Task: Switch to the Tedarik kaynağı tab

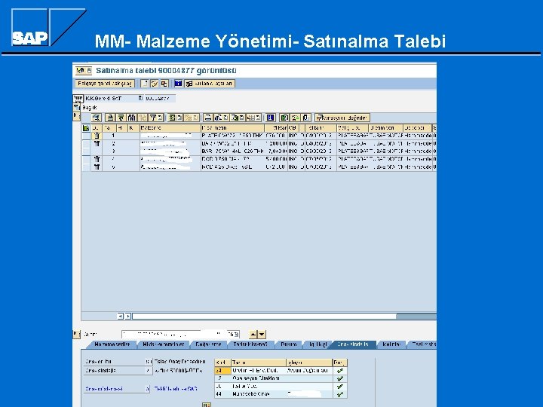Action: [250, 344]
